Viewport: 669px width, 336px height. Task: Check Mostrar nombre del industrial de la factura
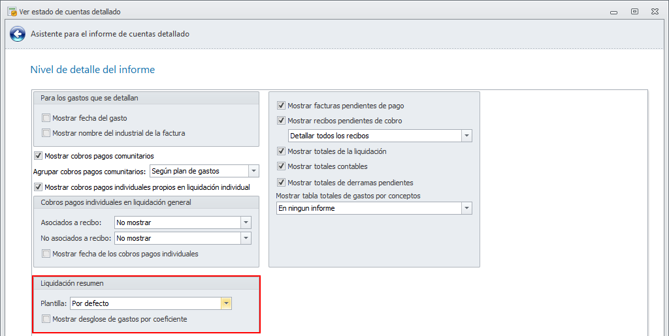coord(46,133)
